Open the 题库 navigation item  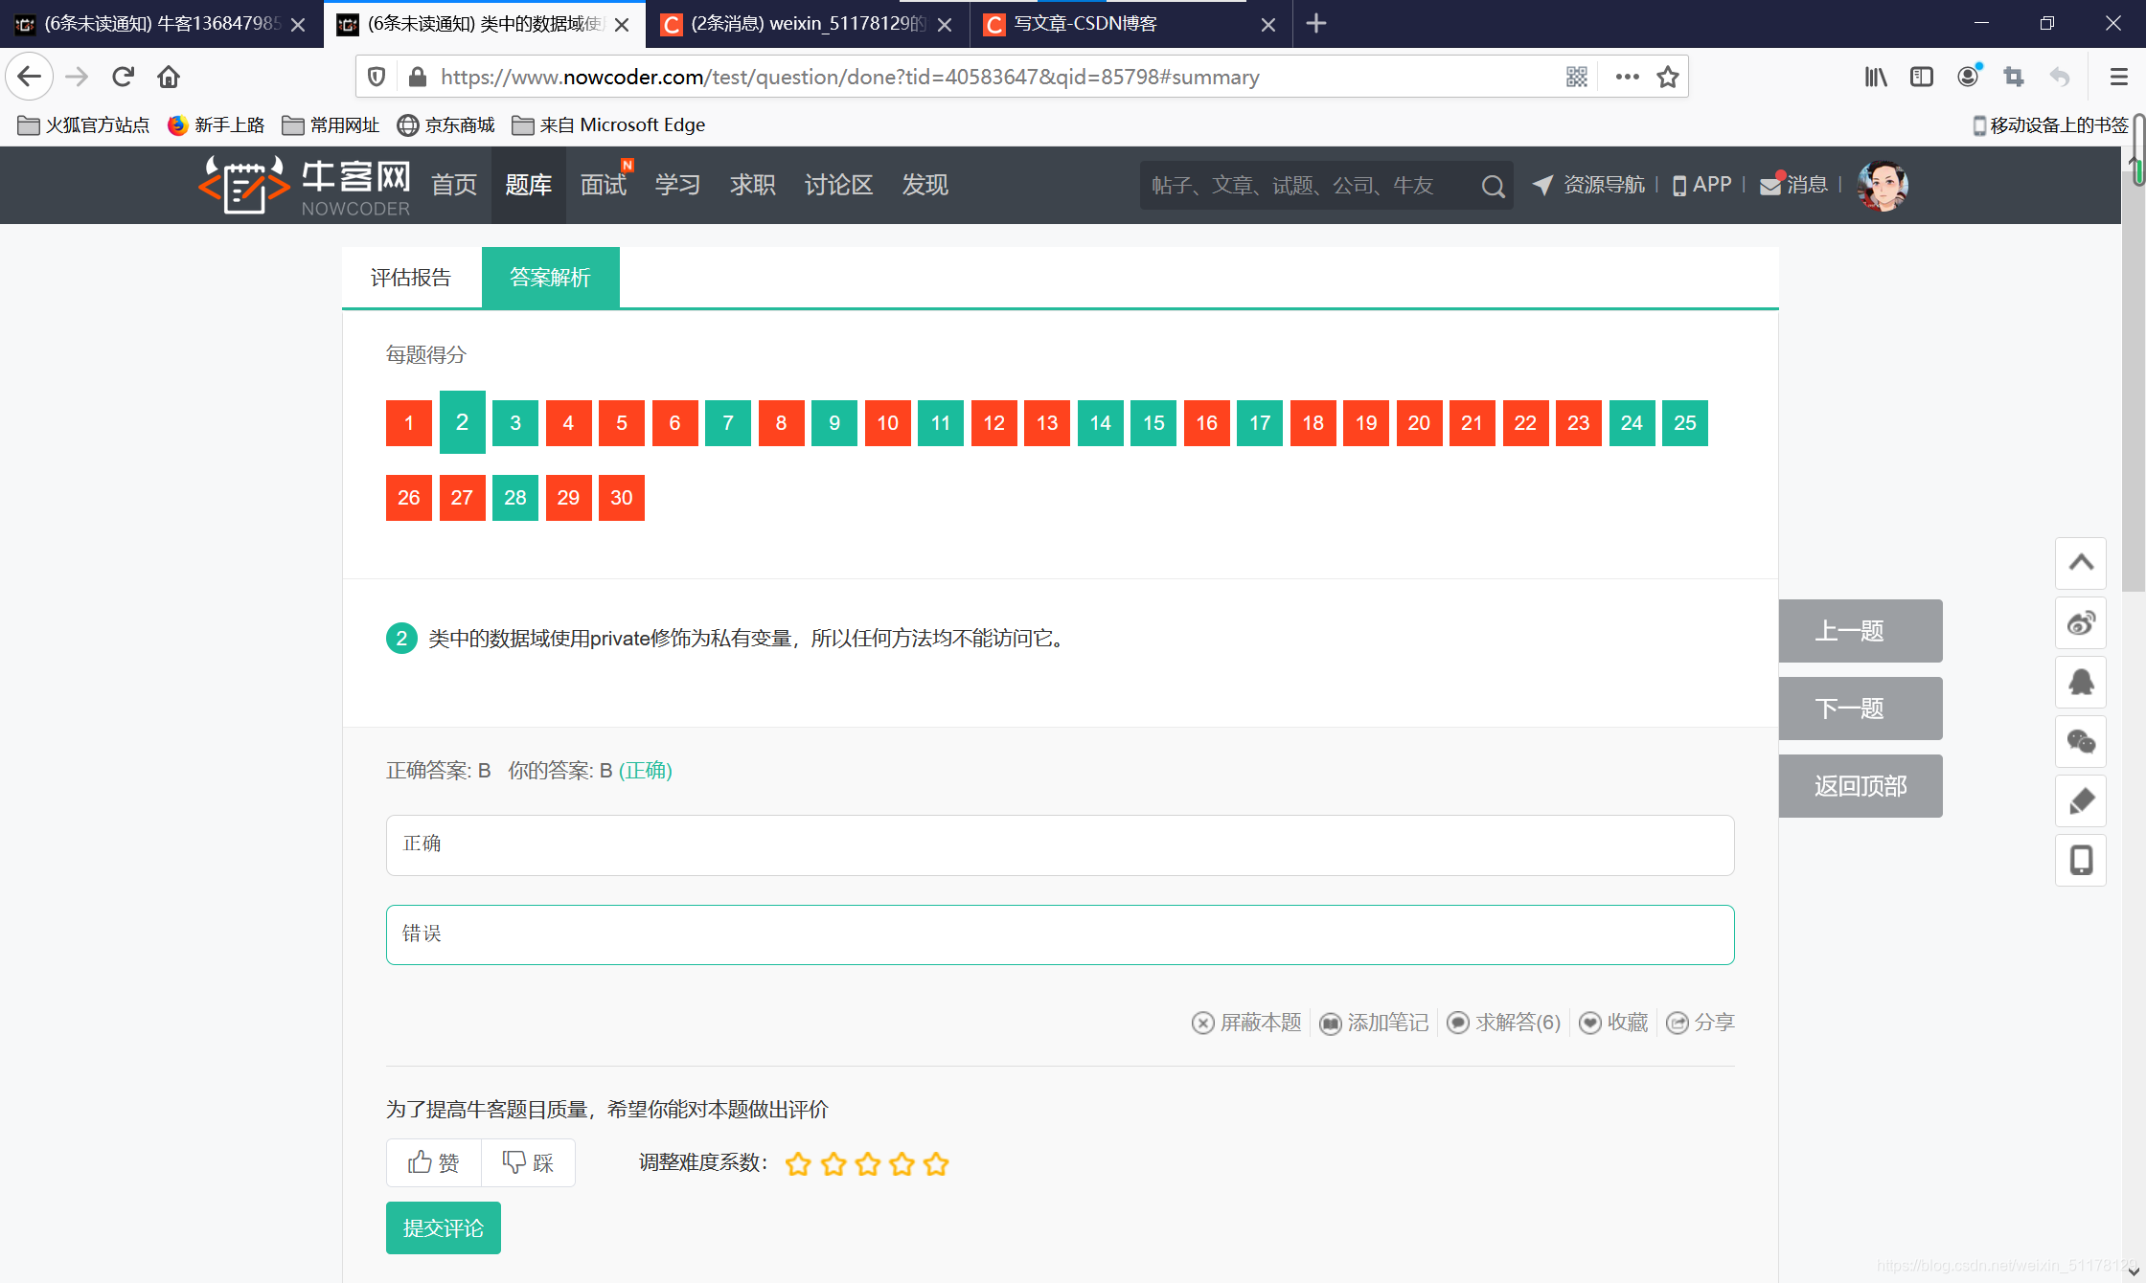tap(529, 185)
